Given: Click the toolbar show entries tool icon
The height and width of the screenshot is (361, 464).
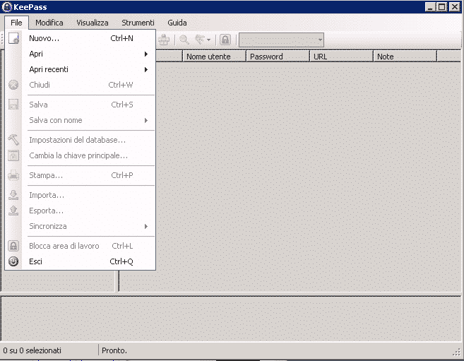Looking at the screenshot, I should [x=200, y=40].
